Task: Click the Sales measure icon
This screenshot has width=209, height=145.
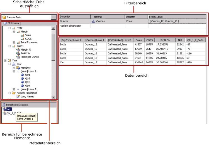Action: 22,35
